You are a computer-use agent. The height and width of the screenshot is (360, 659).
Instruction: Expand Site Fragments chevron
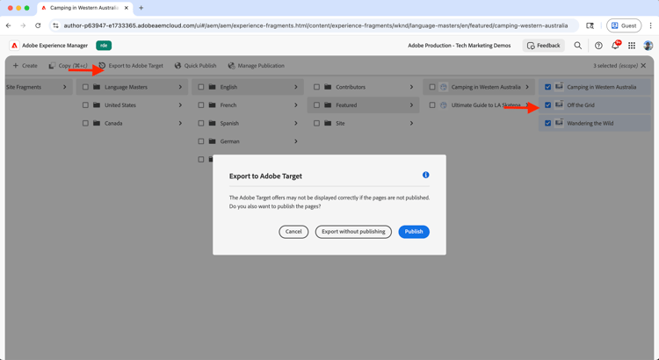(x=65, y=87)
